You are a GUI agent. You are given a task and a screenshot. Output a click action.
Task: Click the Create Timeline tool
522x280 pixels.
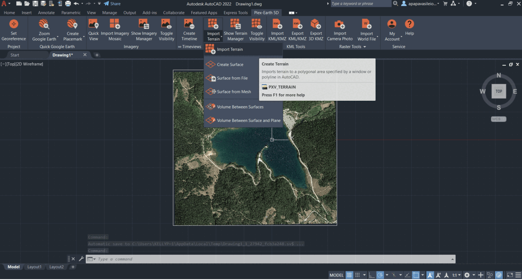[189, 30]
